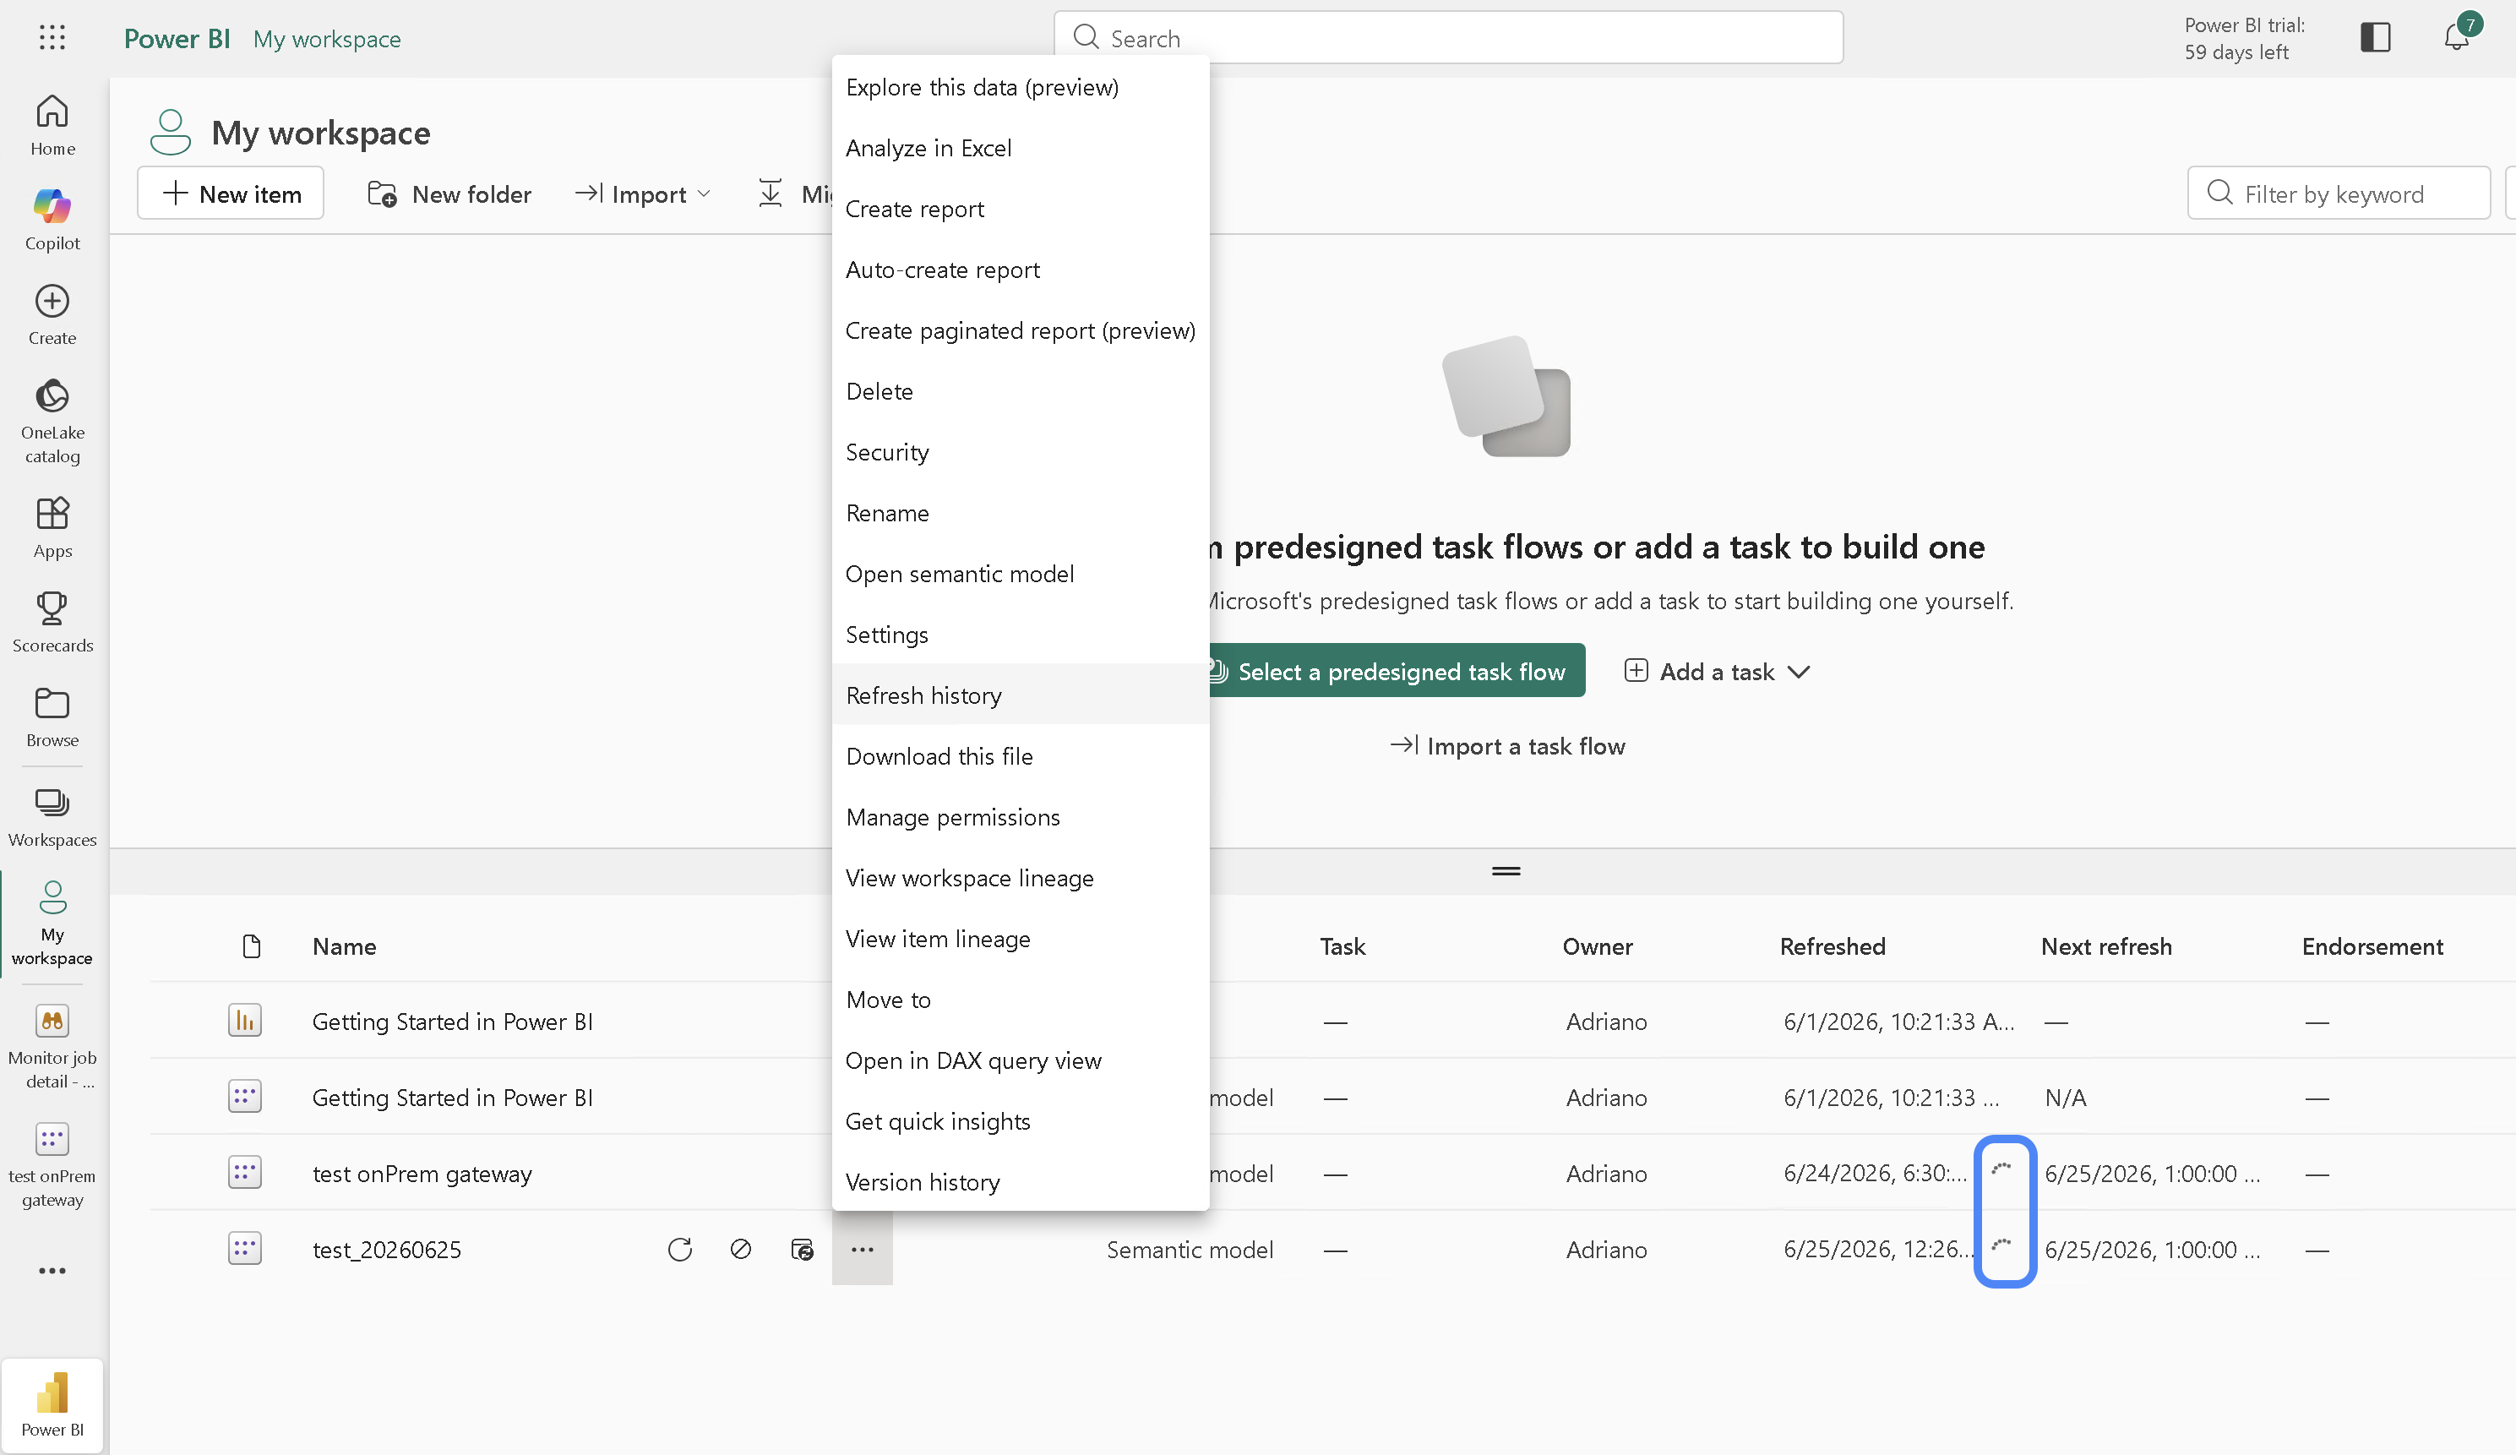The height and width of the screenshot is (1455, 2516).
Task: Select Create paginated report (preview)
Action: tap(1021, 330)
